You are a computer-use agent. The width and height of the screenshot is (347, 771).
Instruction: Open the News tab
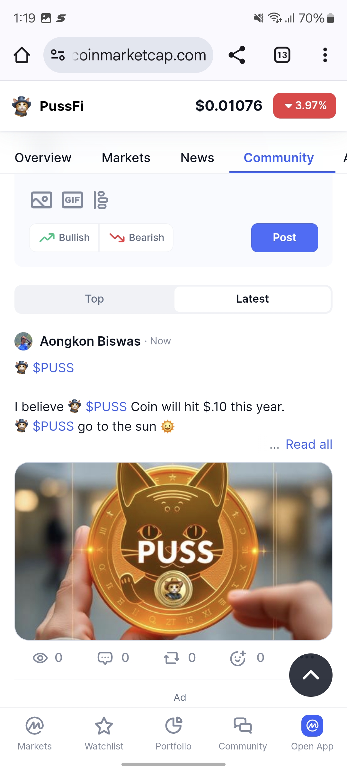click(x=197, y=158)
